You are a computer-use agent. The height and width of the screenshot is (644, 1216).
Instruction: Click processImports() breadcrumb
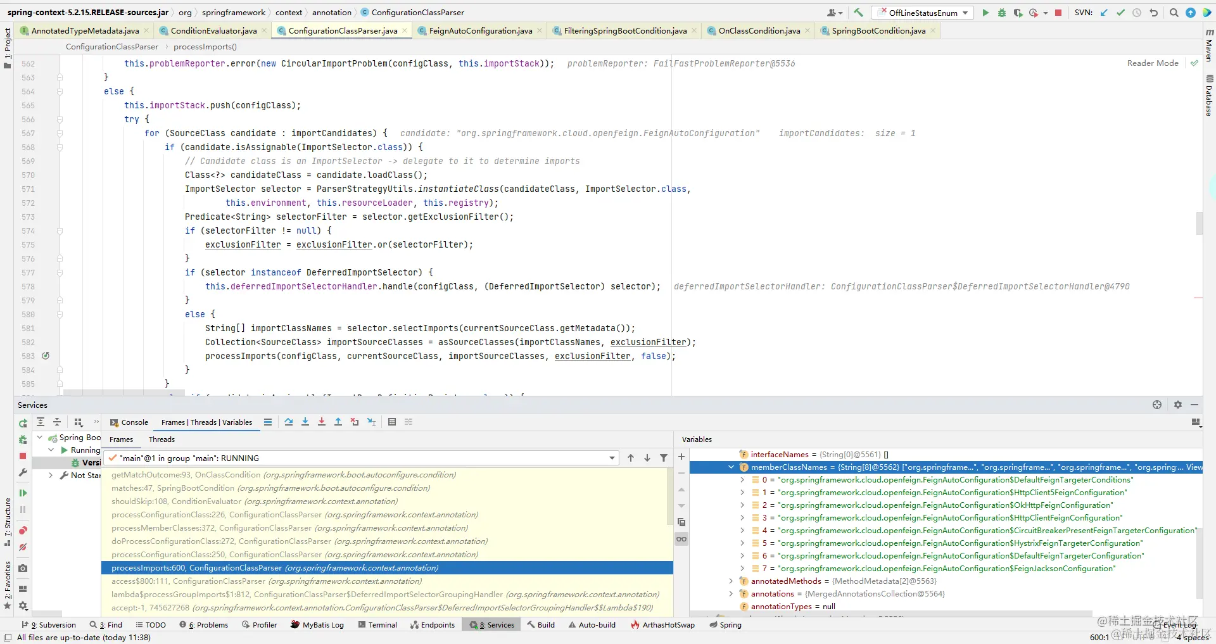[205, 47]
